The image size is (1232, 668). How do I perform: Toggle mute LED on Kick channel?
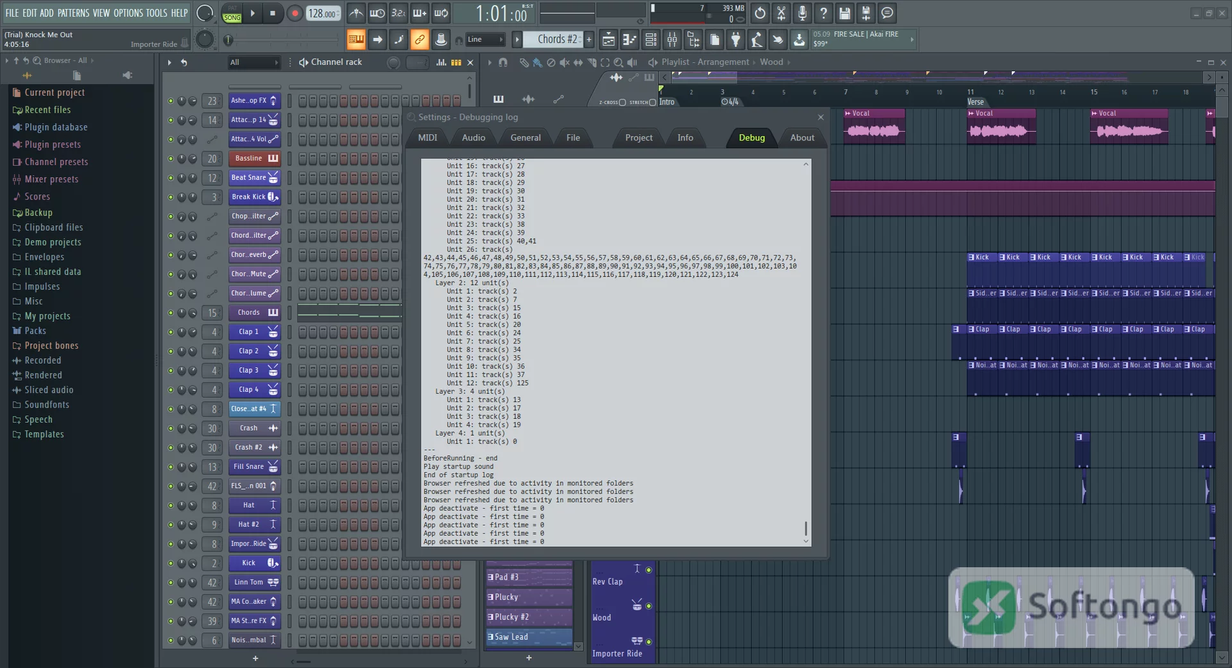click(171, 563)
